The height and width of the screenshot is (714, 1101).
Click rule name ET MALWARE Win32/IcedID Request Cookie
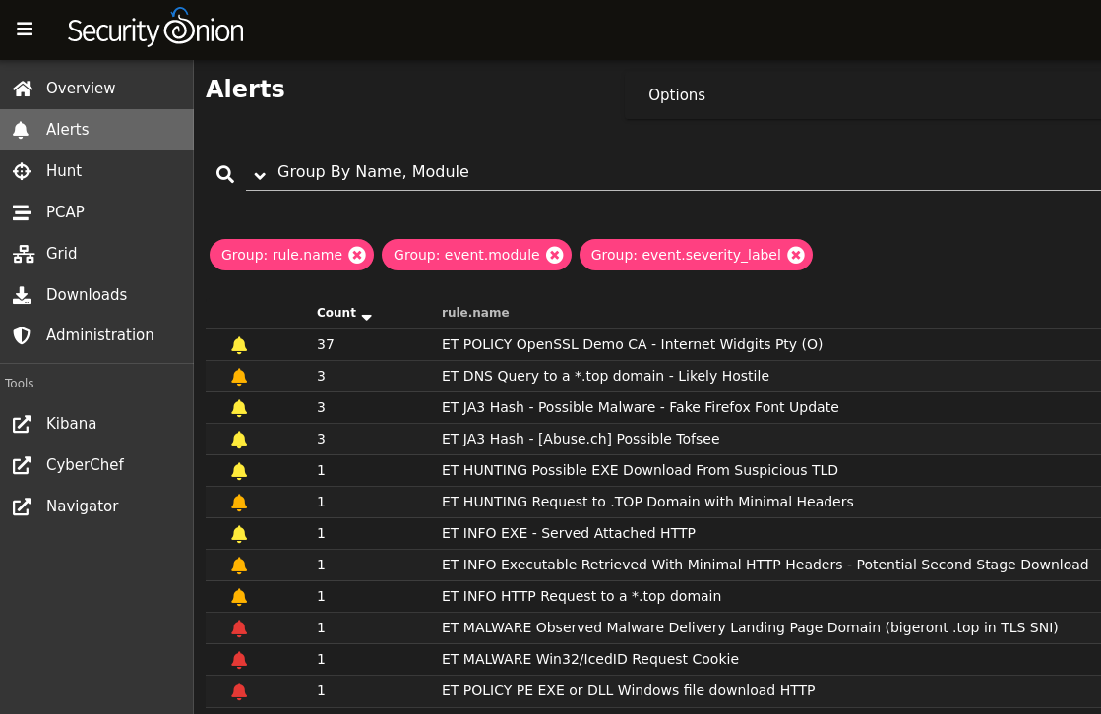pyautogui.click(x=589, y=659)
